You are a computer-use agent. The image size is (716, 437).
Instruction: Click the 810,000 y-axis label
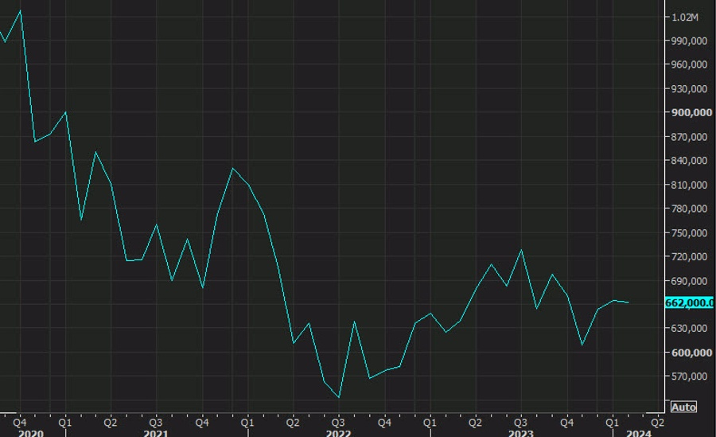coord(689,185)
